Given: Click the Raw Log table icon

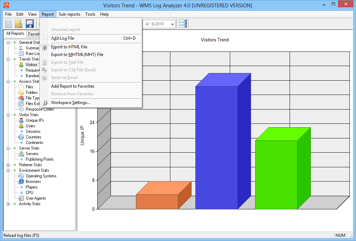Looking at the screenshot, I should pyautogui.click(x=21, y=54).
